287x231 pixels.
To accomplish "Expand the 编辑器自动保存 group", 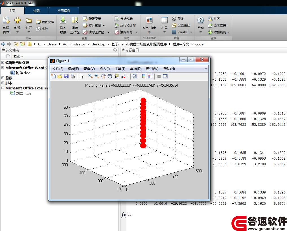I will (x=3, y=63).
